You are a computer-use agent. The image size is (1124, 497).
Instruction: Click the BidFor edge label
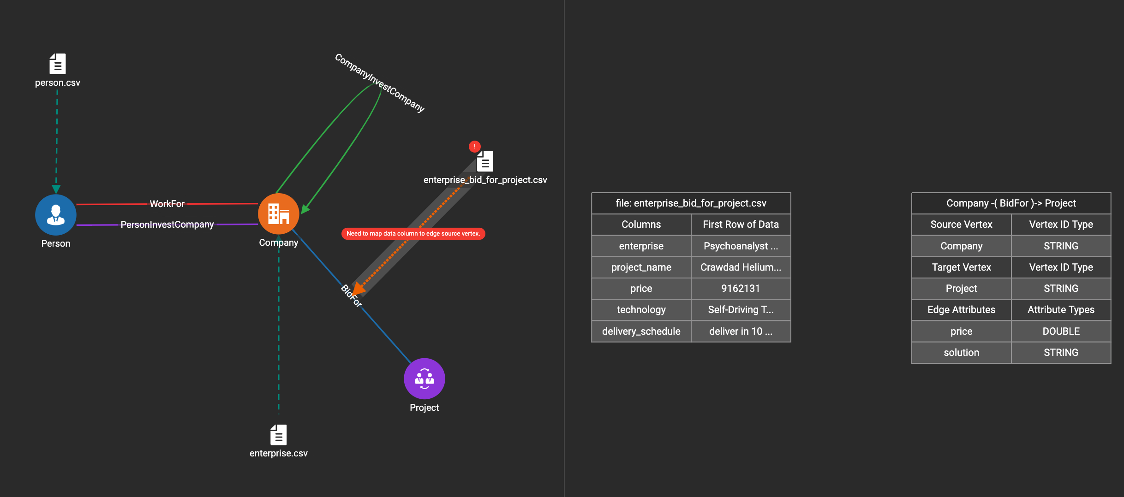pyautogui.click(x=351, y=296)
